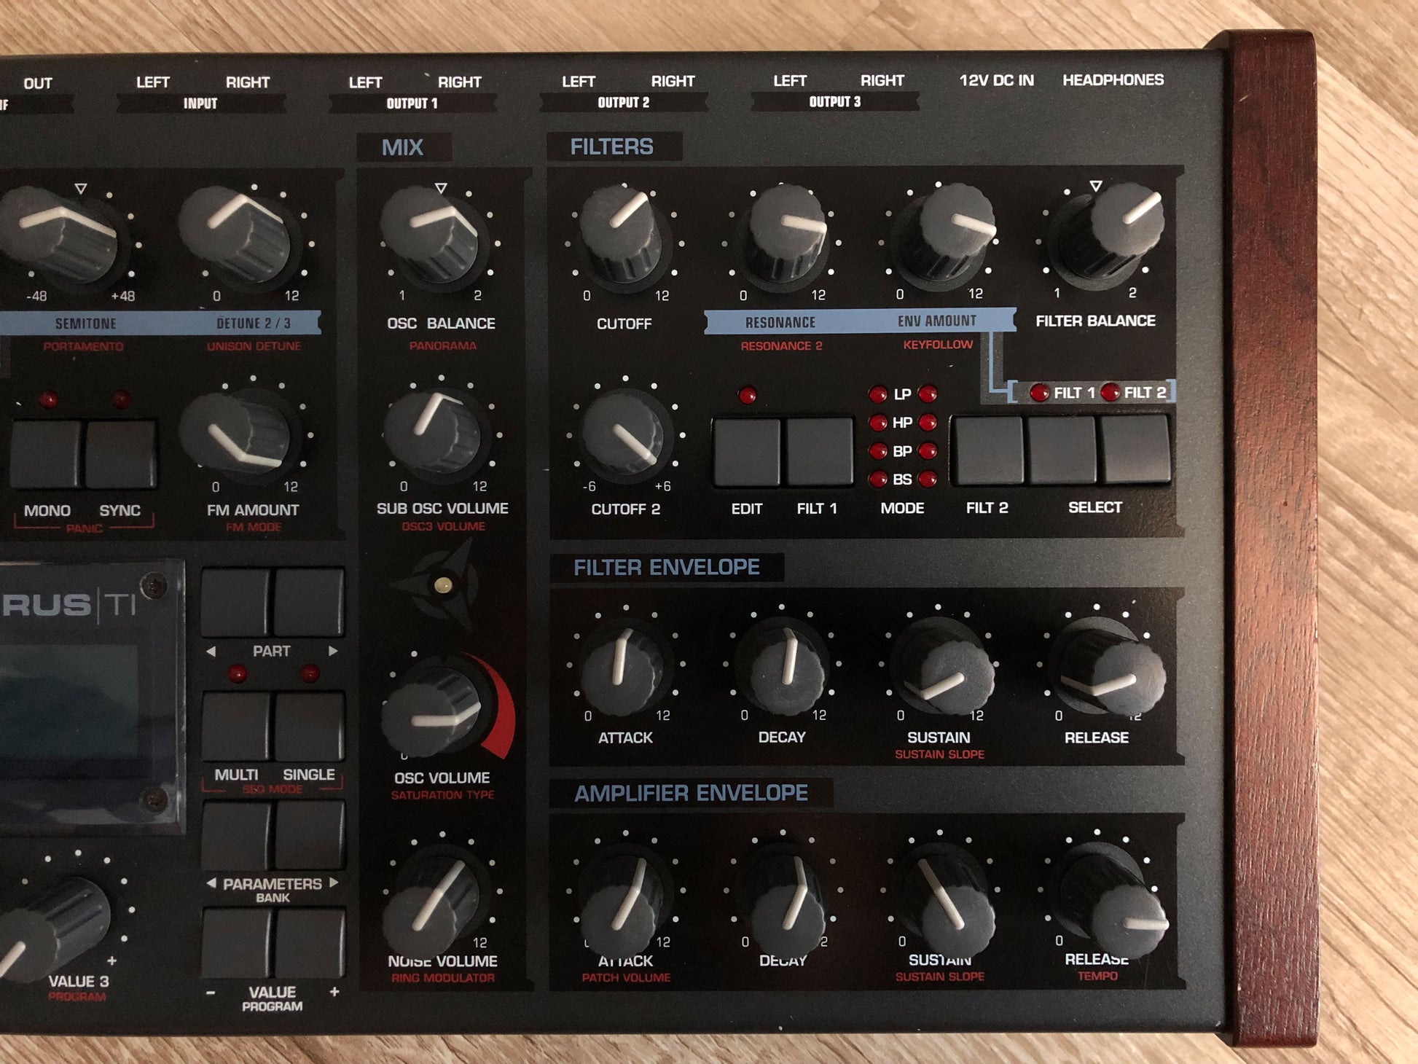
Task: Click the Parameters left arrow button
Action: click(x=235, y=834)
